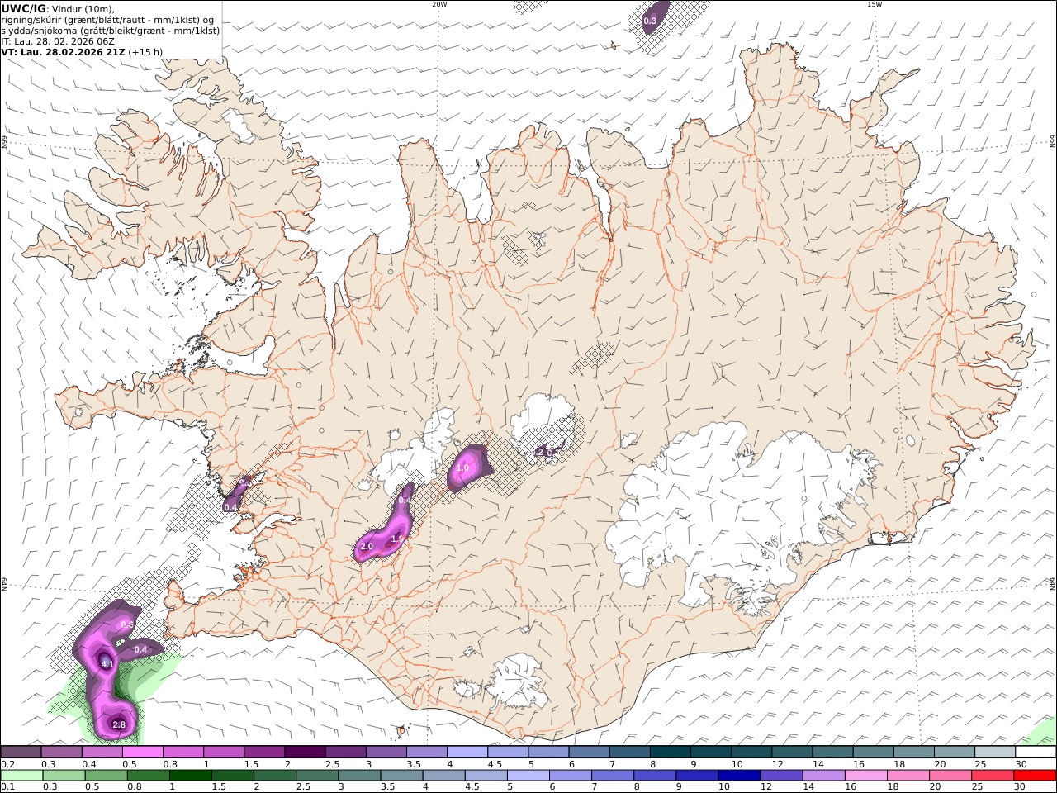This screenshot has width=1057, height=793.
Task: Click the 'slydda/snjókoma' snow legend description line
Action: [110, 30]
